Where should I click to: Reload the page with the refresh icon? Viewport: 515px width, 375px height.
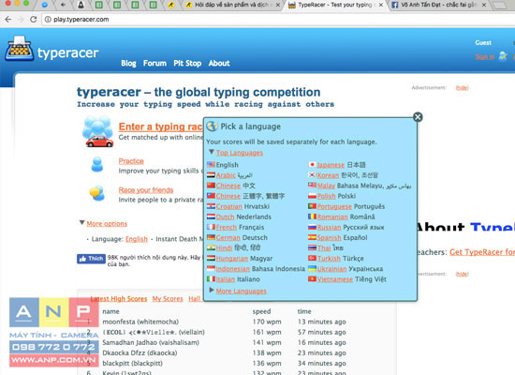pos(33,20)
